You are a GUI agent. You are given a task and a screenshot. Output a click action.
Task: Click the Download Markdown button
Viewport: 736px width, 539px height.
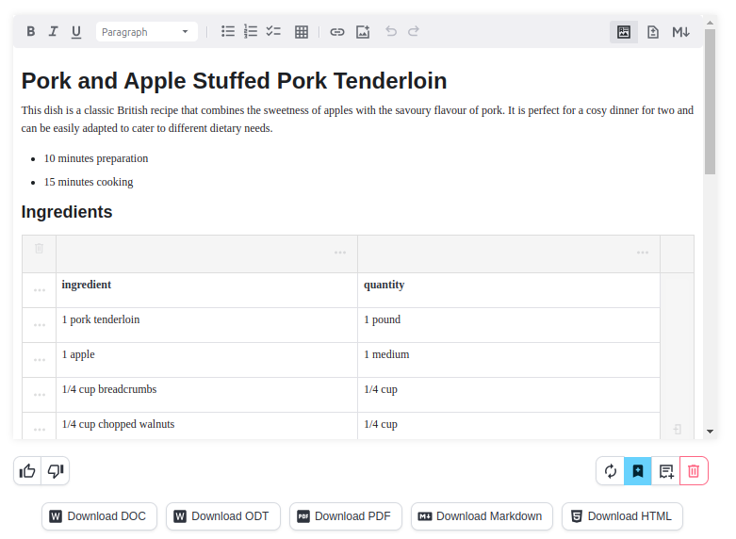481,516
